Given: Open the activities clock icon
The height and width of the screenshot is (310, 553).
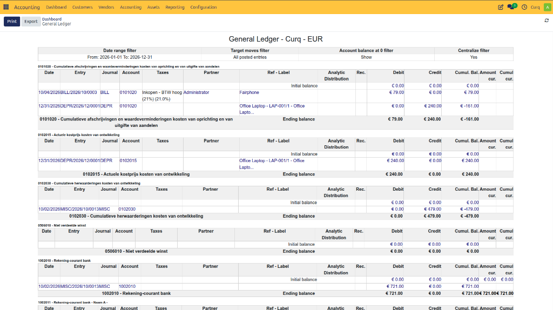Looking at the screenshot, I should pos(524,7).
